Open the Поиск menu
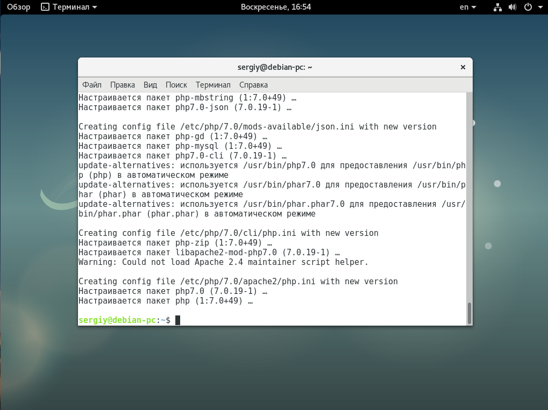Viewport: 548px width, 410px height. tap(176, 85)
